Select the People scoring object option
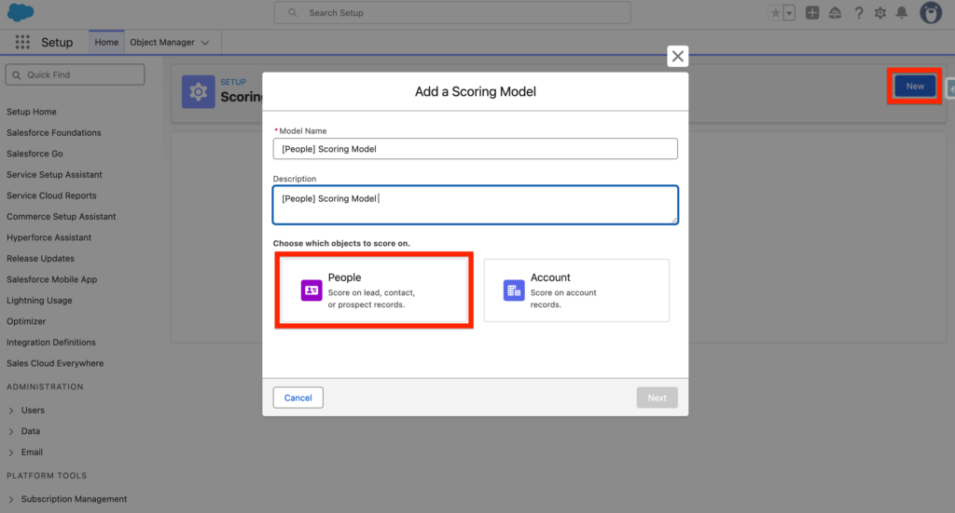 tap(374, 290)
